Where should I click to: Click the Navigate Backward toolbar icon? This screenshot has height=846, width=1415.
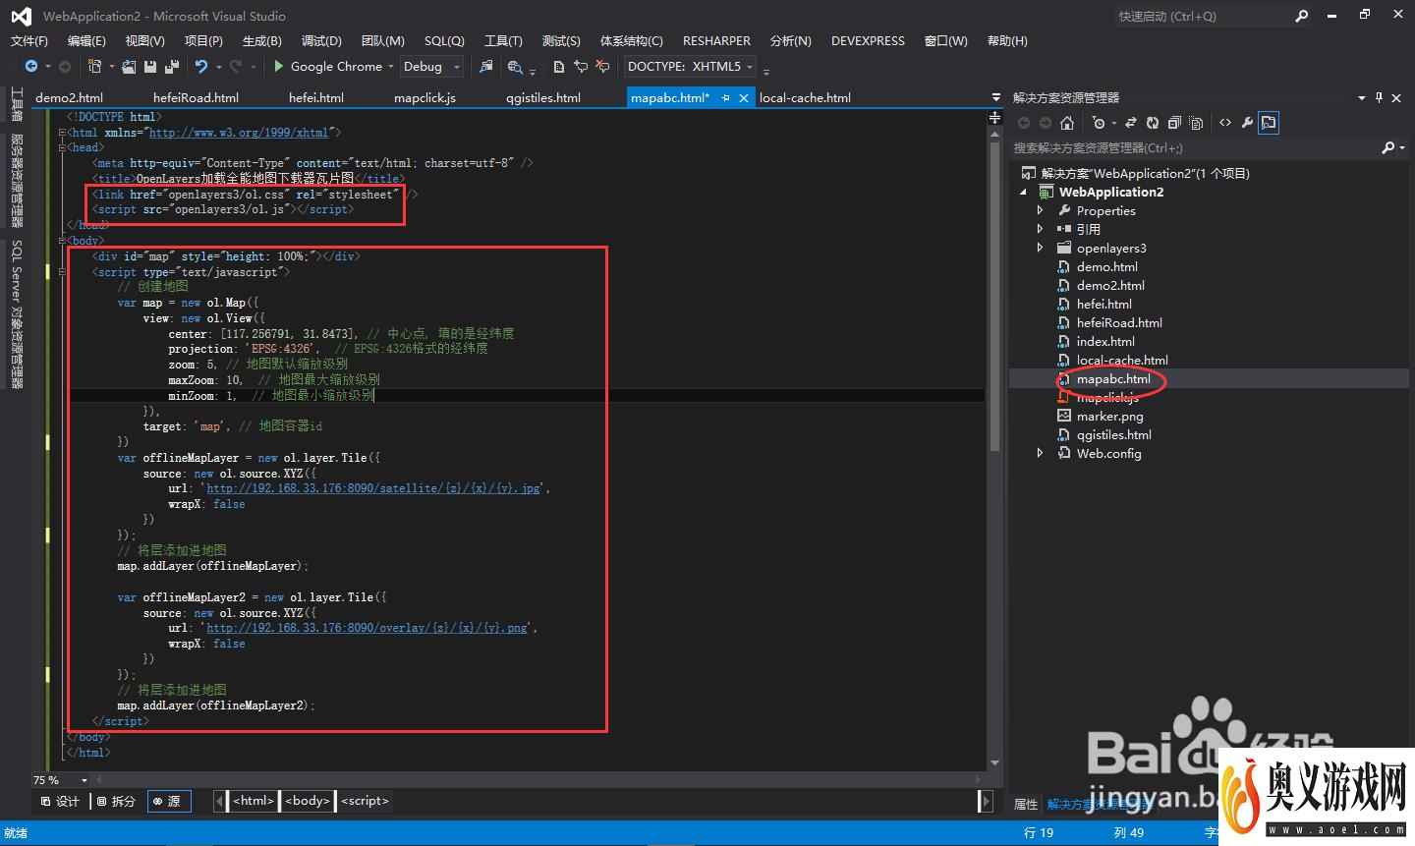pyautogui.click(x=31, y=66)
